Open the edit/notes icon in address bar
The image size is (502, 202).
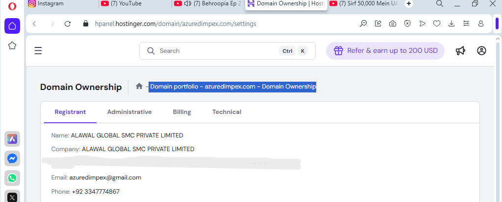click(x=378, y=23)
